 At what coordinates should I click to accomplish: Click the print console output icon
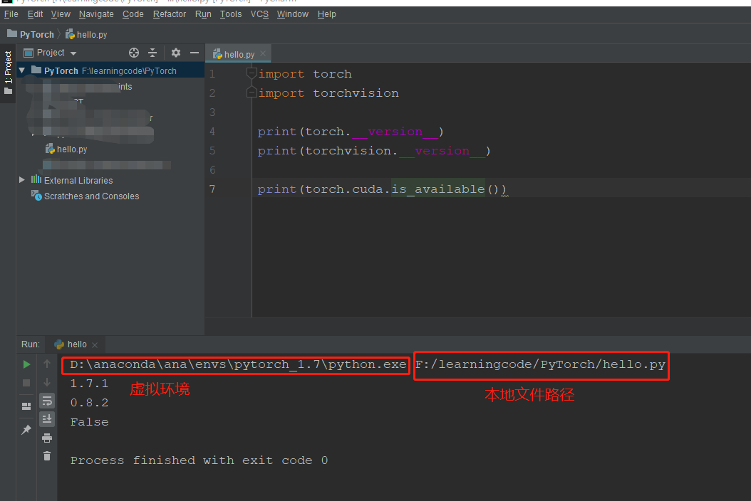pos(47,438)
